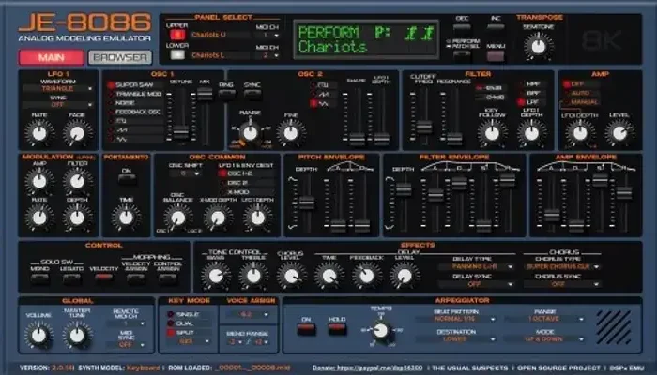Select the BPF filter type

pos(532,93)
